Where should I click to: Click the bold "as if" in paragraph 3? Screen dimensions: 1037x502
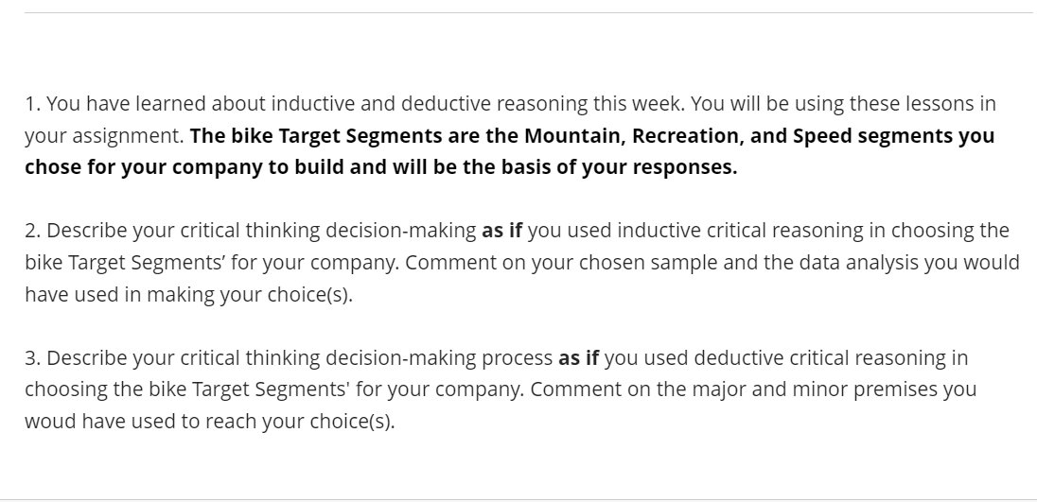579,358
